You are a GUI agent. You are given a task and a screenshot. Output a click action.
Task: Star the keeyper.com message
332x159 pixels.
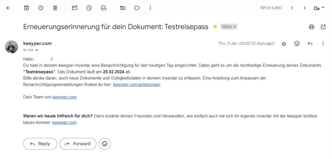284,44
